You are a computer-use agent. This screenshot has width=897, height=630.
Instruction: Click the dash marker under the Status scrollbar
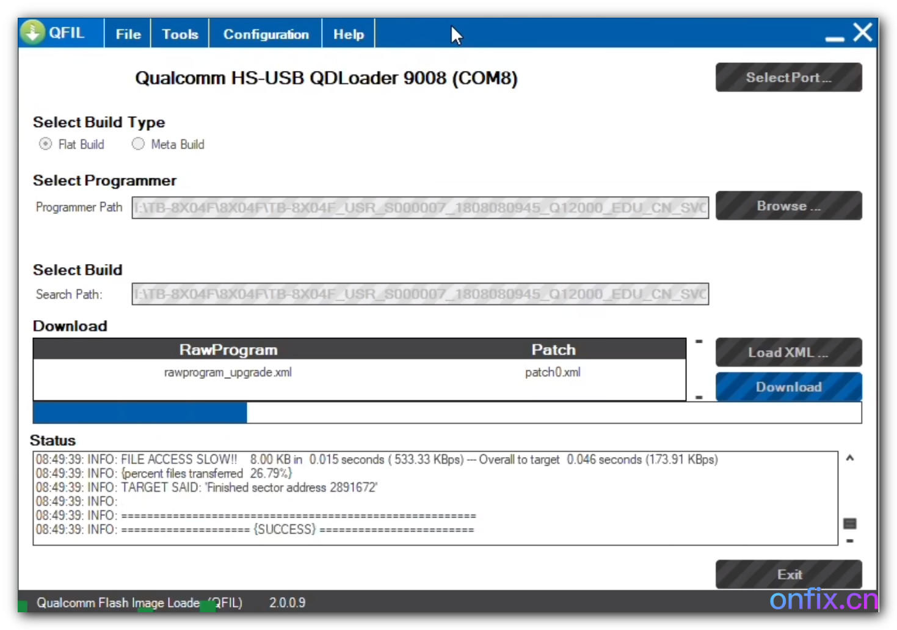click(850, 540)
